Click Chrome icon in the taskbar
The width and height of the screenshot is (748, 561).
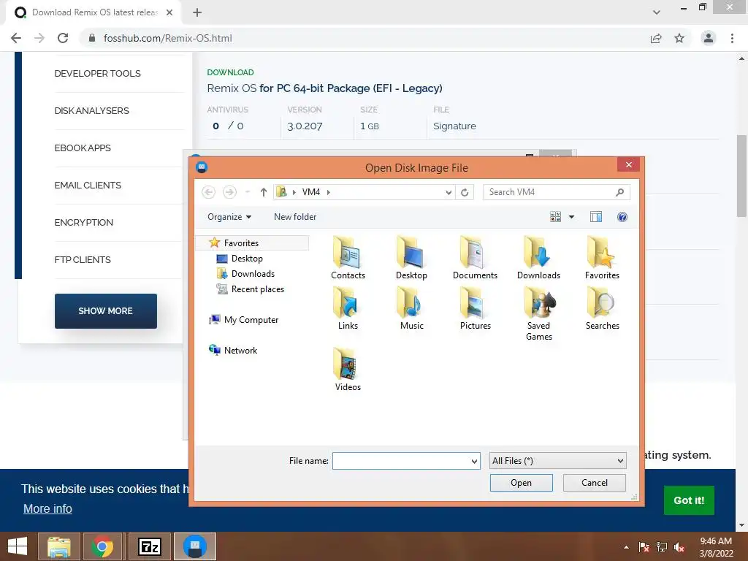102,546
